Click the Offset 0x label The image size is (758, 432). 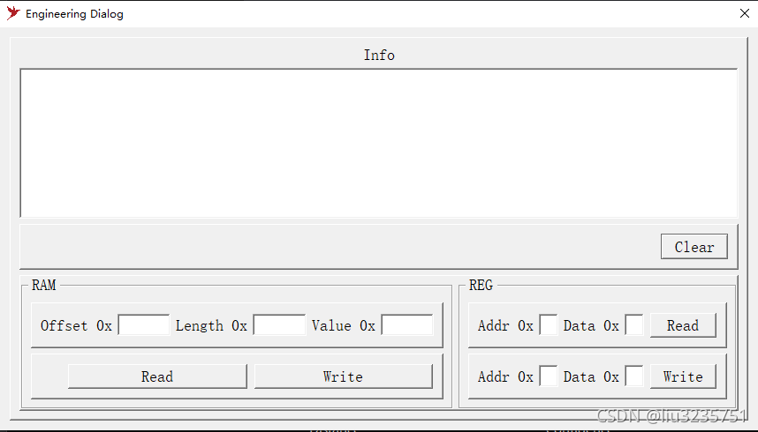76,326
